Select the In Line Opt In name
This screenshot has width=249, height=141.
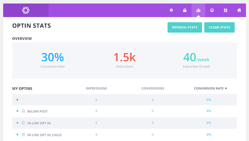pyautogui.click(x=39, y=123)
